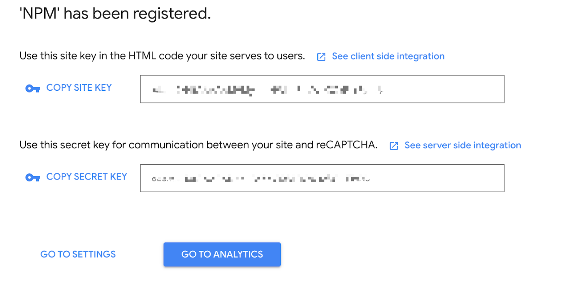Click the key icon beside COPY SECRET KEY
The width and height of the screenshot is (581, 304).
pos(33,177)
